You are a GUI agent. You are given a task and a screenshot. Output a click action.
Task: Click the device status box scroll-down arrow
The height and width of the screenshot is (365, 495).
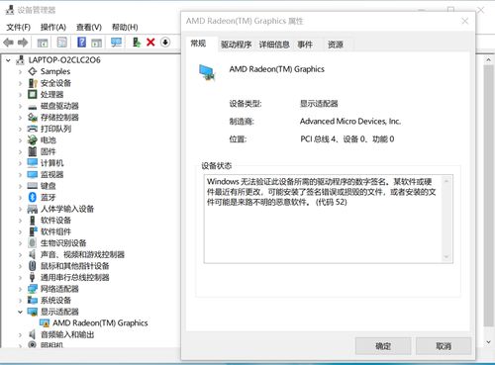click(446, 257)
